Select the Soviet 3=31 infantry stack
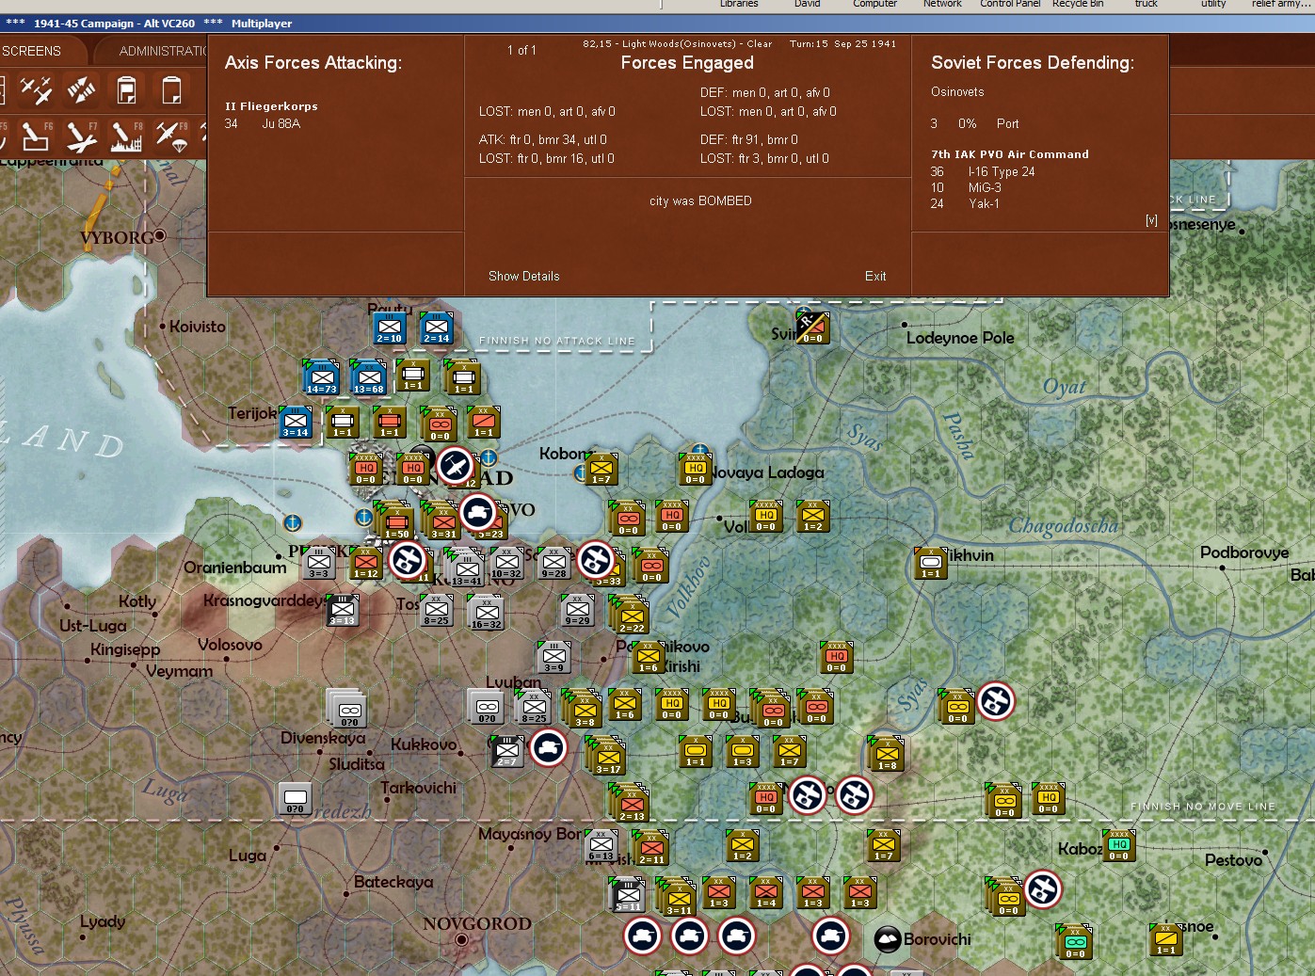This screenshot has width=1315, height=976. 441,520
